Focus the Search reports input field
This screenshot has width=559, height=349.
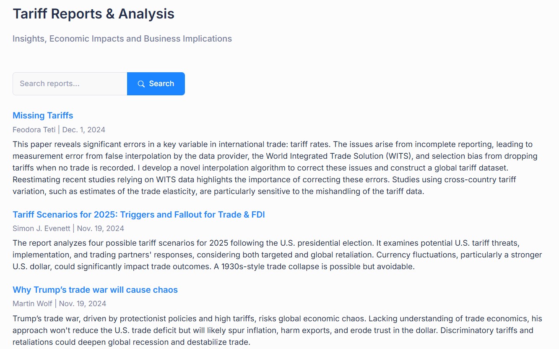[x=70, y=84]
